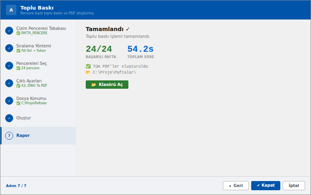Screen dimensions: 311x195
Task: Click the checkmark circle for Dosya Konumu
Action: [9, 101]
